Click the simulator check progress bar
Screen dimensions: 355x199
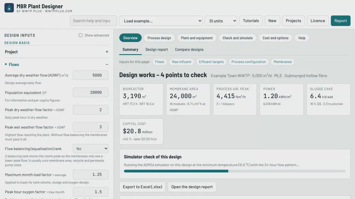[x=235, y=171]
